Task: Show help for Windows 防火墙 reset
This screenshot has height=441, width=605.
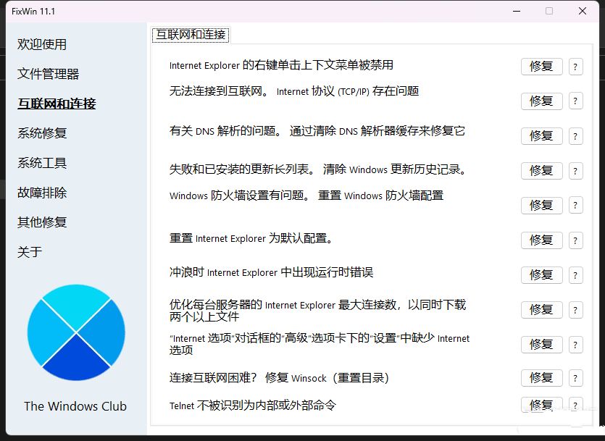Action: tap(575, 206)
